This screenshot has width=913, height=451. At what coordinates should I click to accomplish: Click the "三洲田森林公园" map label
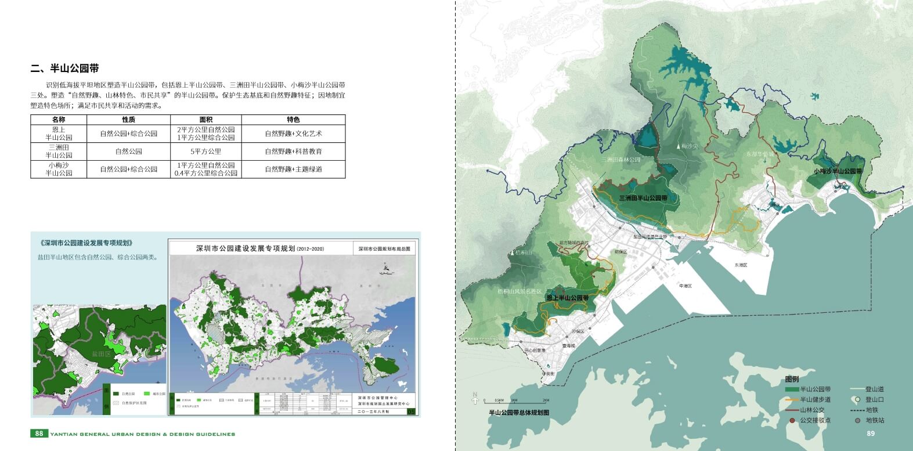[620, 159]
